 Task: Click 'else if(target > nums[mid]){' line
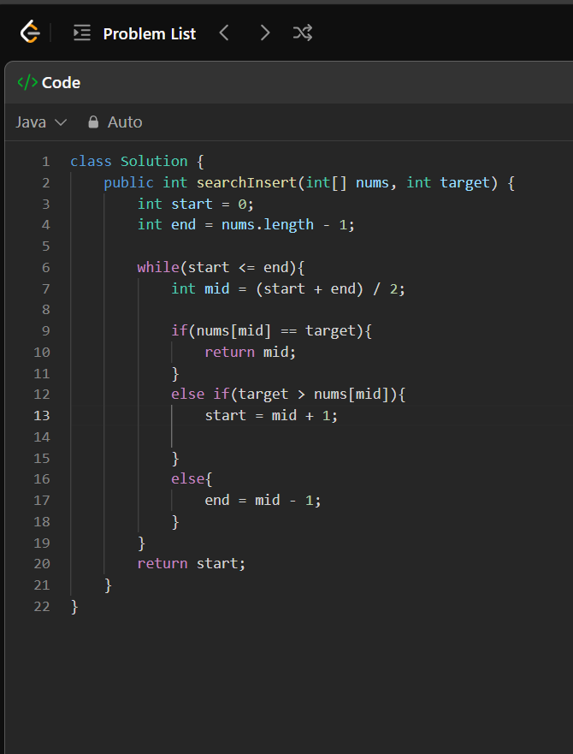(288, 395)
